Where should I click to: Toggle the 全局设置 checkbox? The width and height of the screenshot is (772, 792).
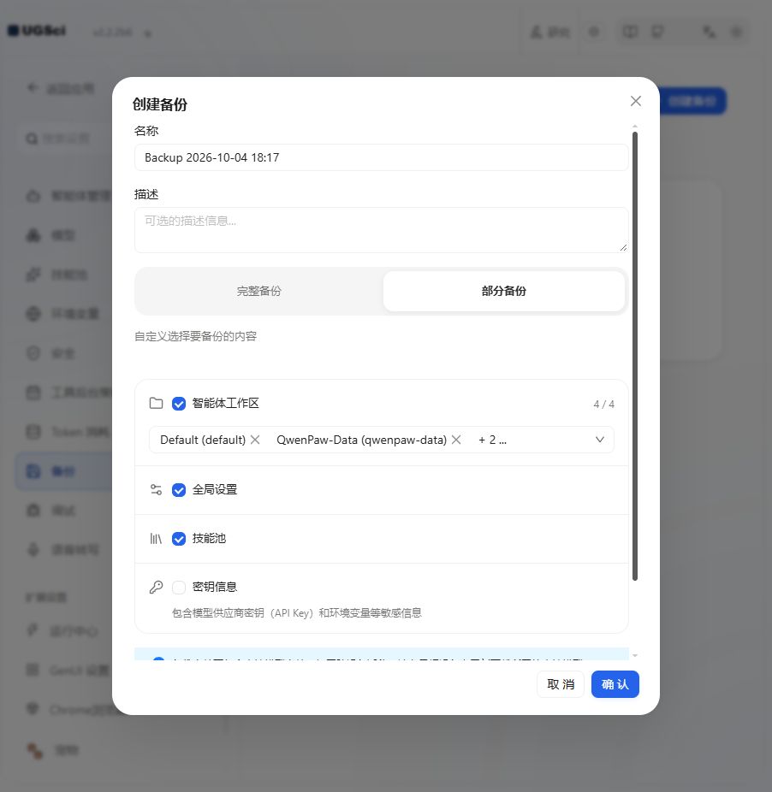179,490
